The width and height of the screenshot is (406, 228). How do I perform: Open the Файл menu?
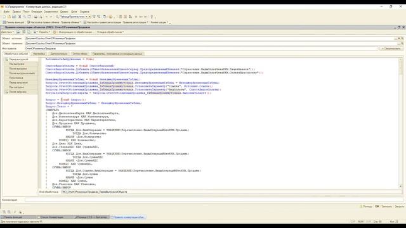[6, 11]
